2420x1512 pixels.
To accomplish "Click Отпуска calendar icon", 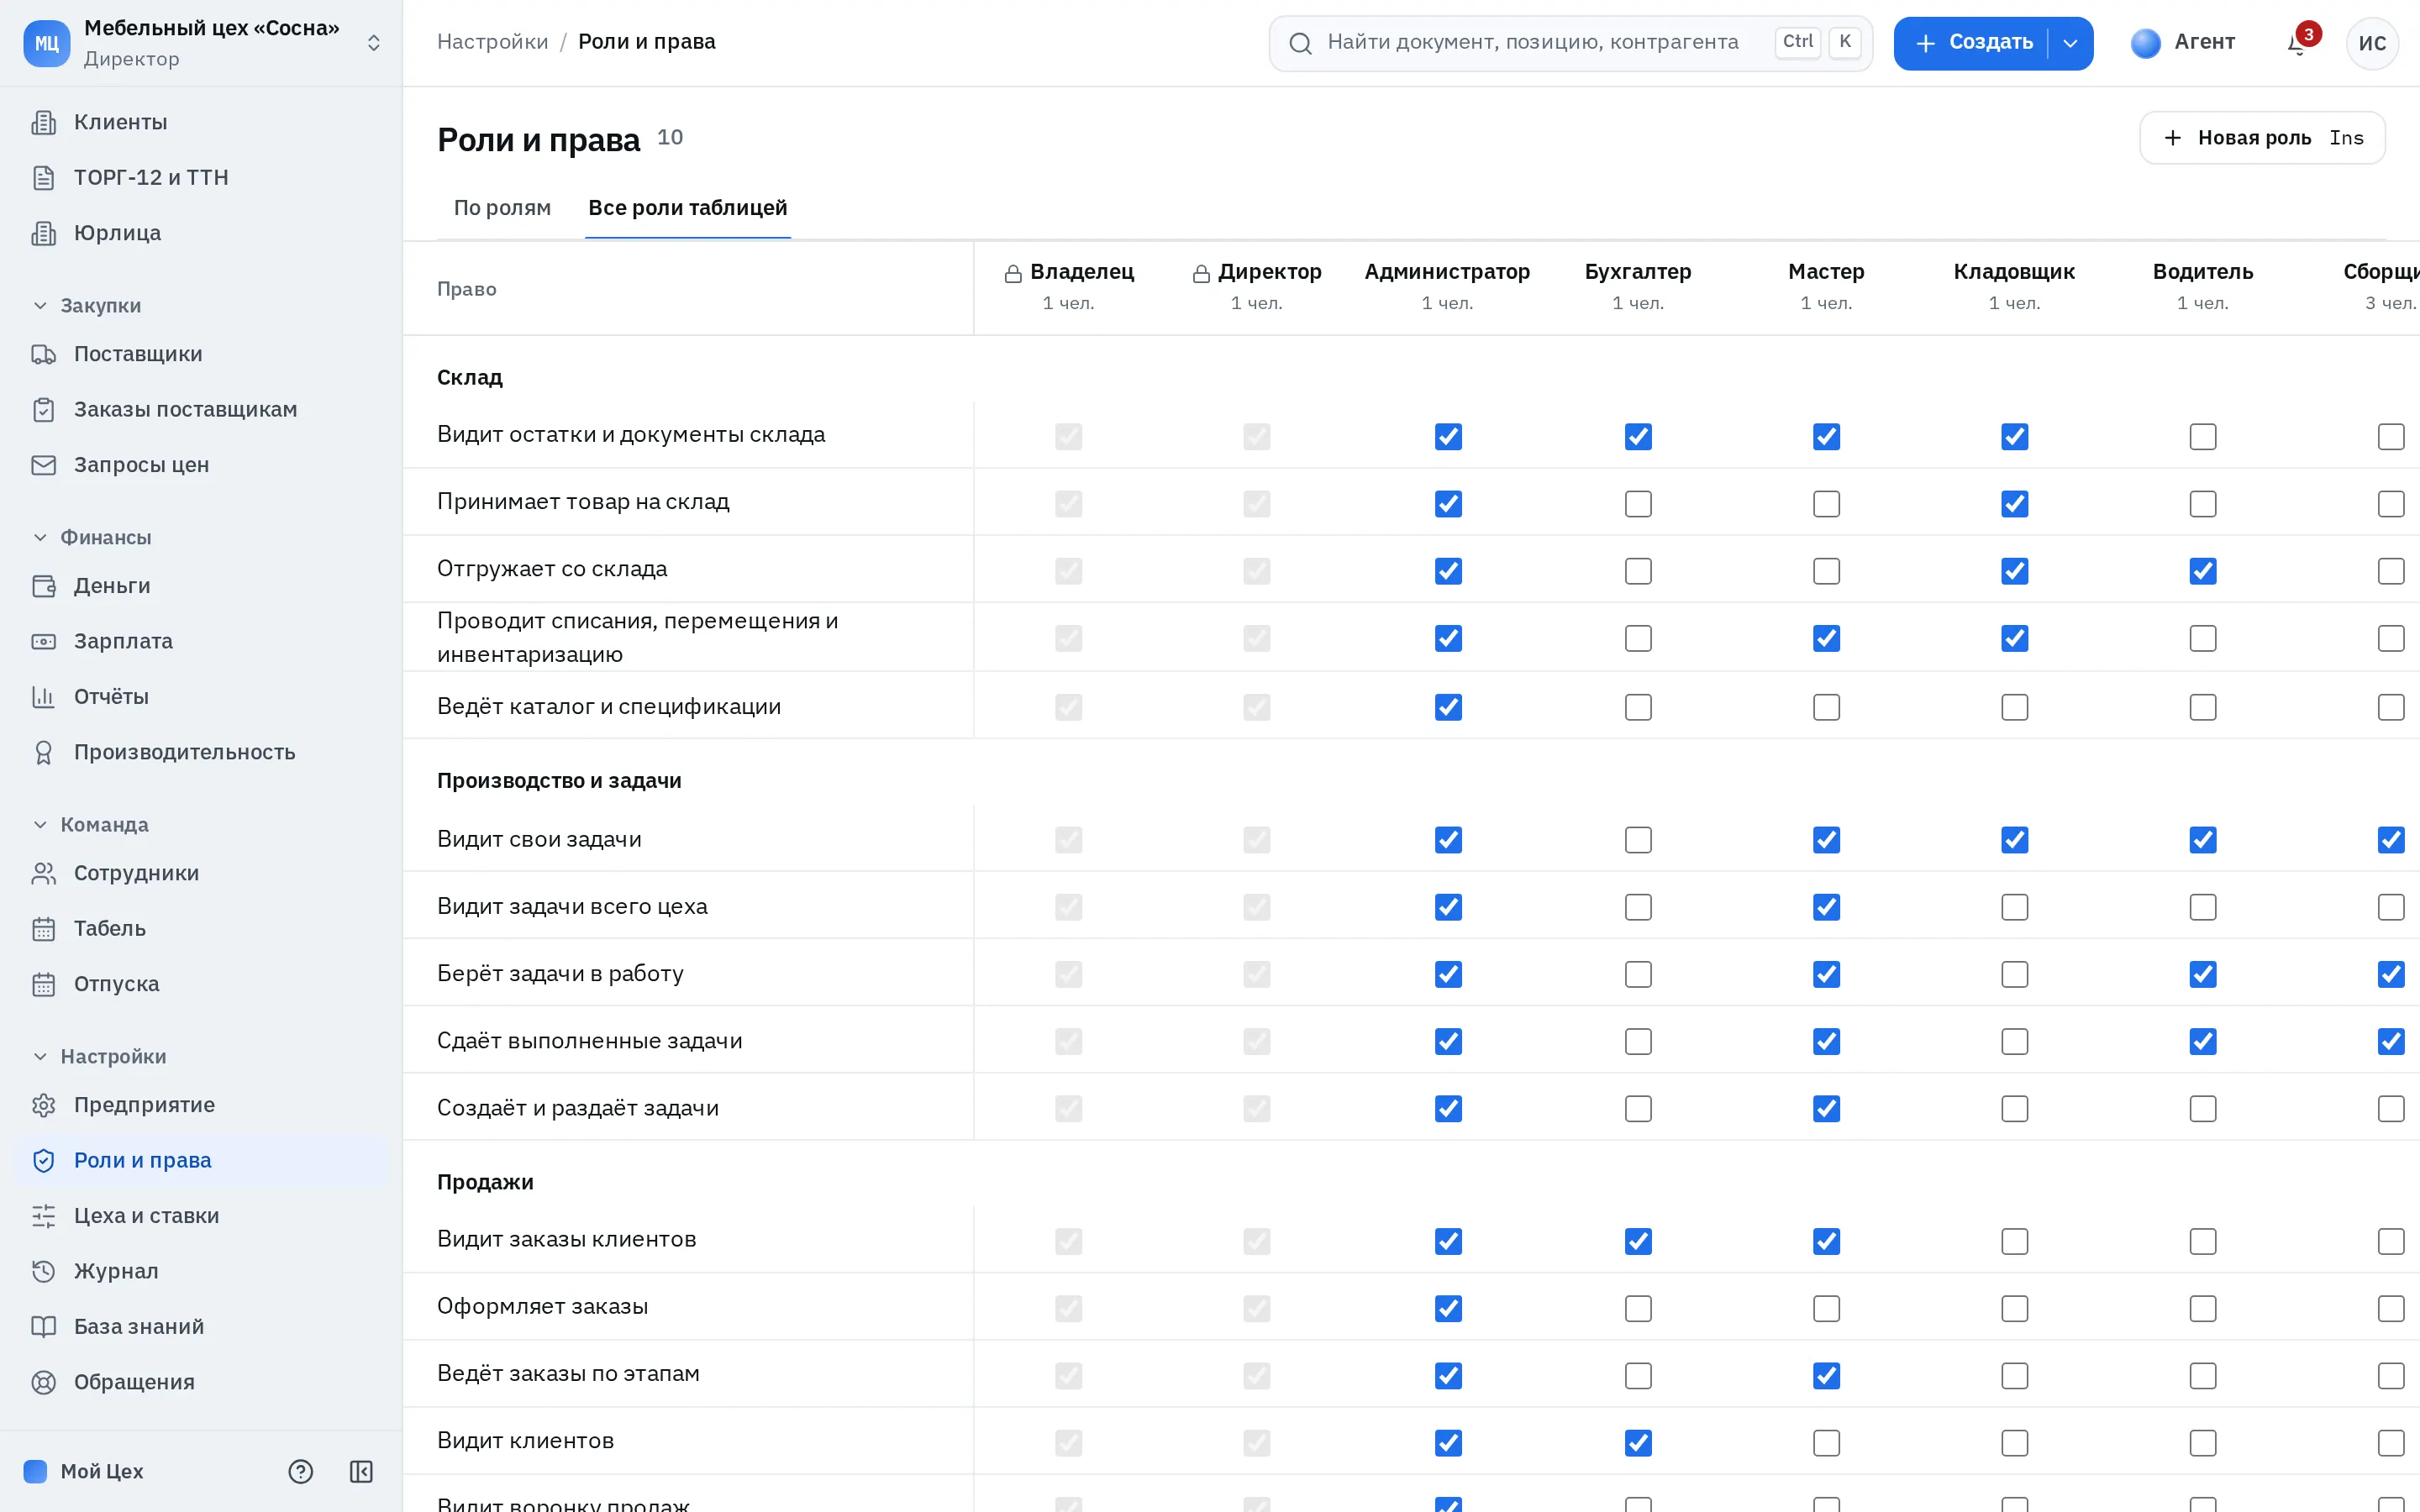I will (x=43, y=985).
